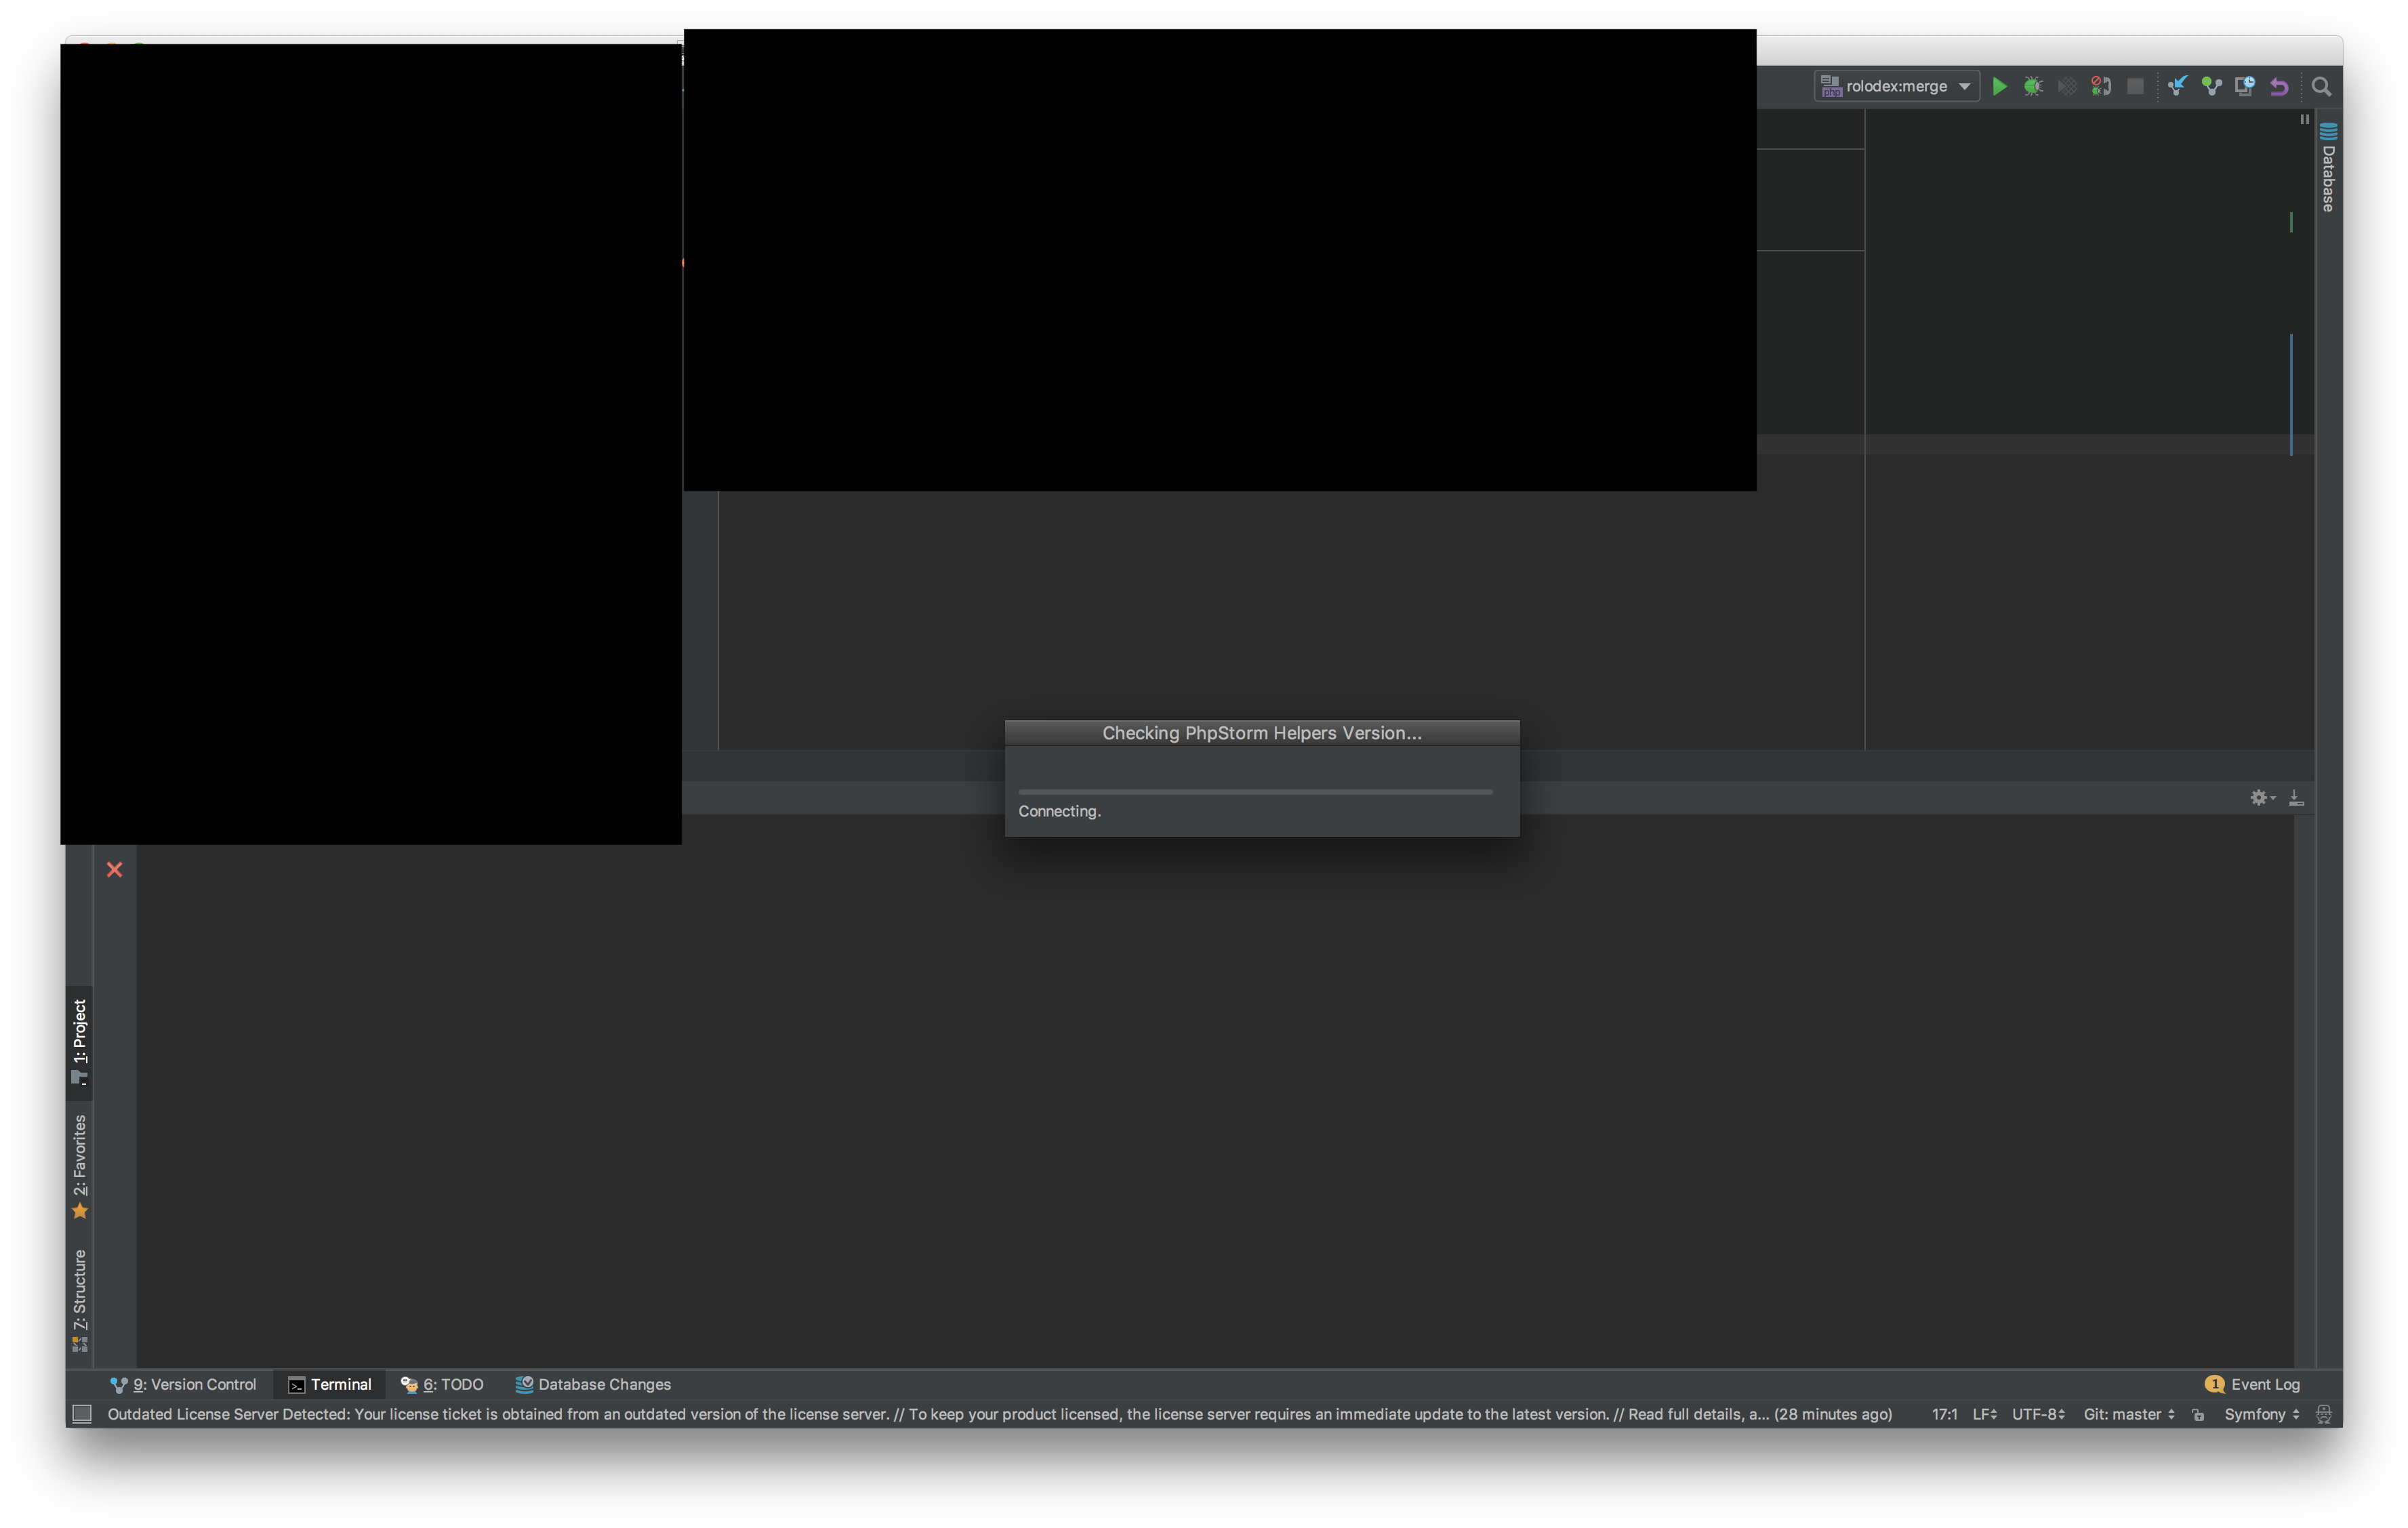Viewport: 2408px width, 1528px height.
Task: Open the 2: Favorites tool window
Action: tap(79, 1166)
